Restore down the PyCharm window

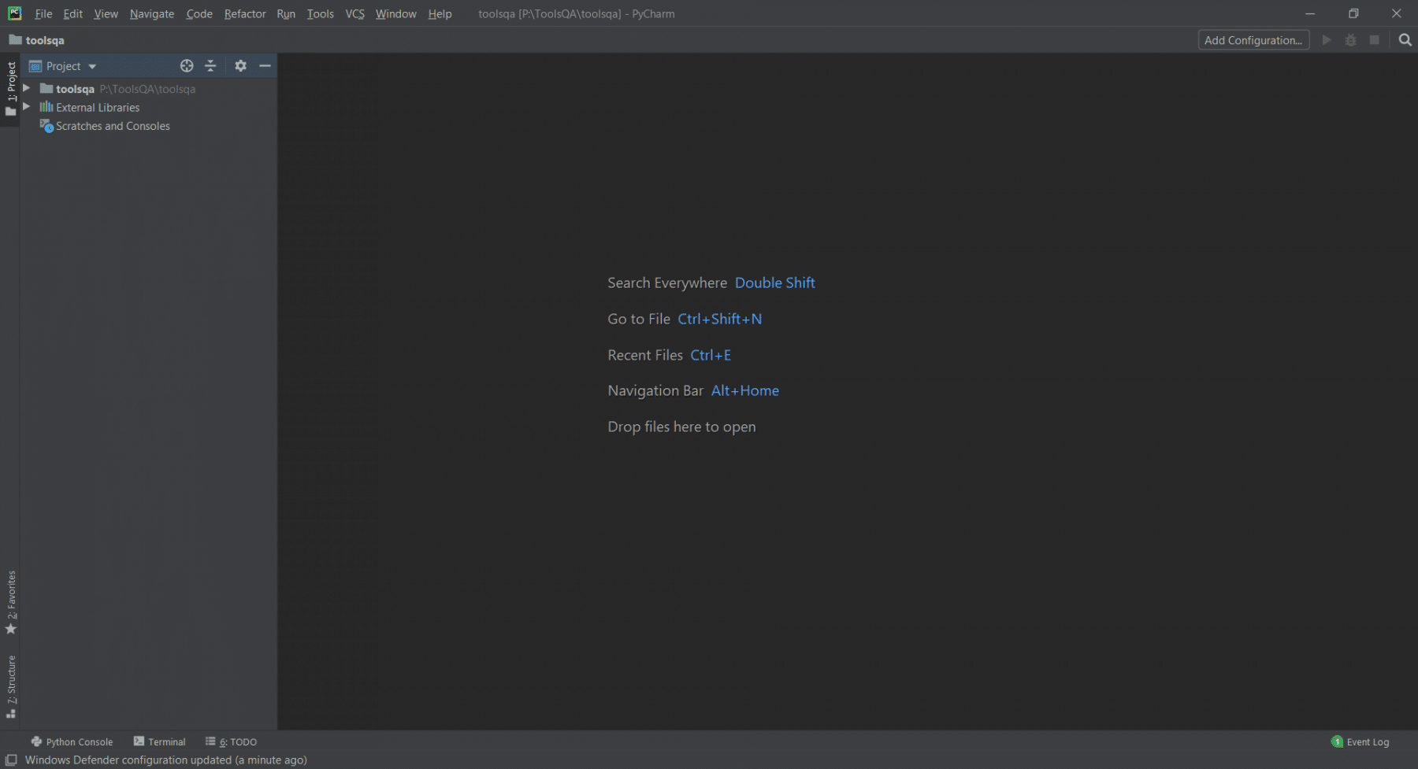(x=1353, y=13)
